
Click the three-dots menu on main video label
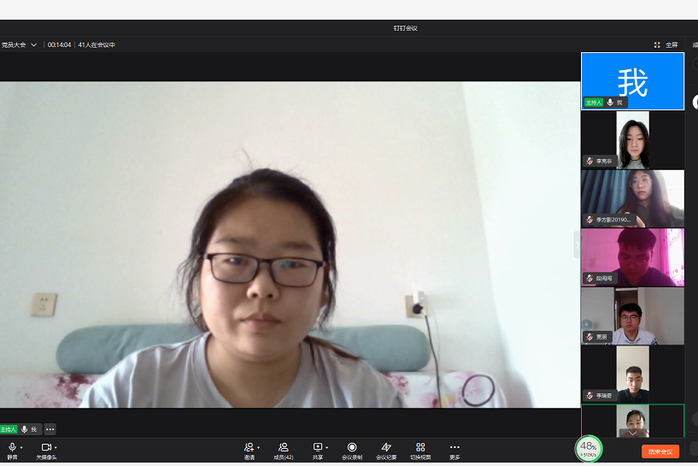(50, 429)
